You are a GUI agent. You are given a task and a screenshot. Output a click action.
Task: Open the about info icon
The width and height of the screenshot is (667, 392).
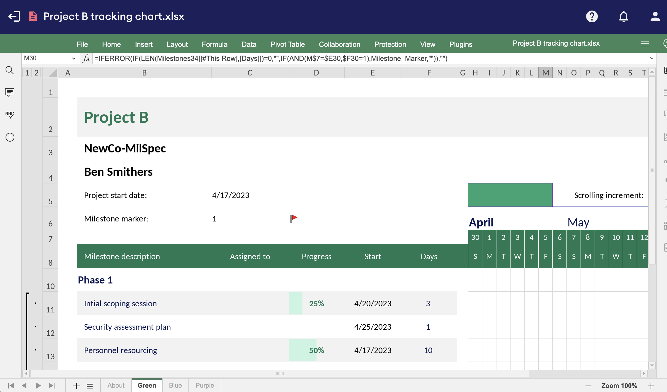(x=10, y=137)
